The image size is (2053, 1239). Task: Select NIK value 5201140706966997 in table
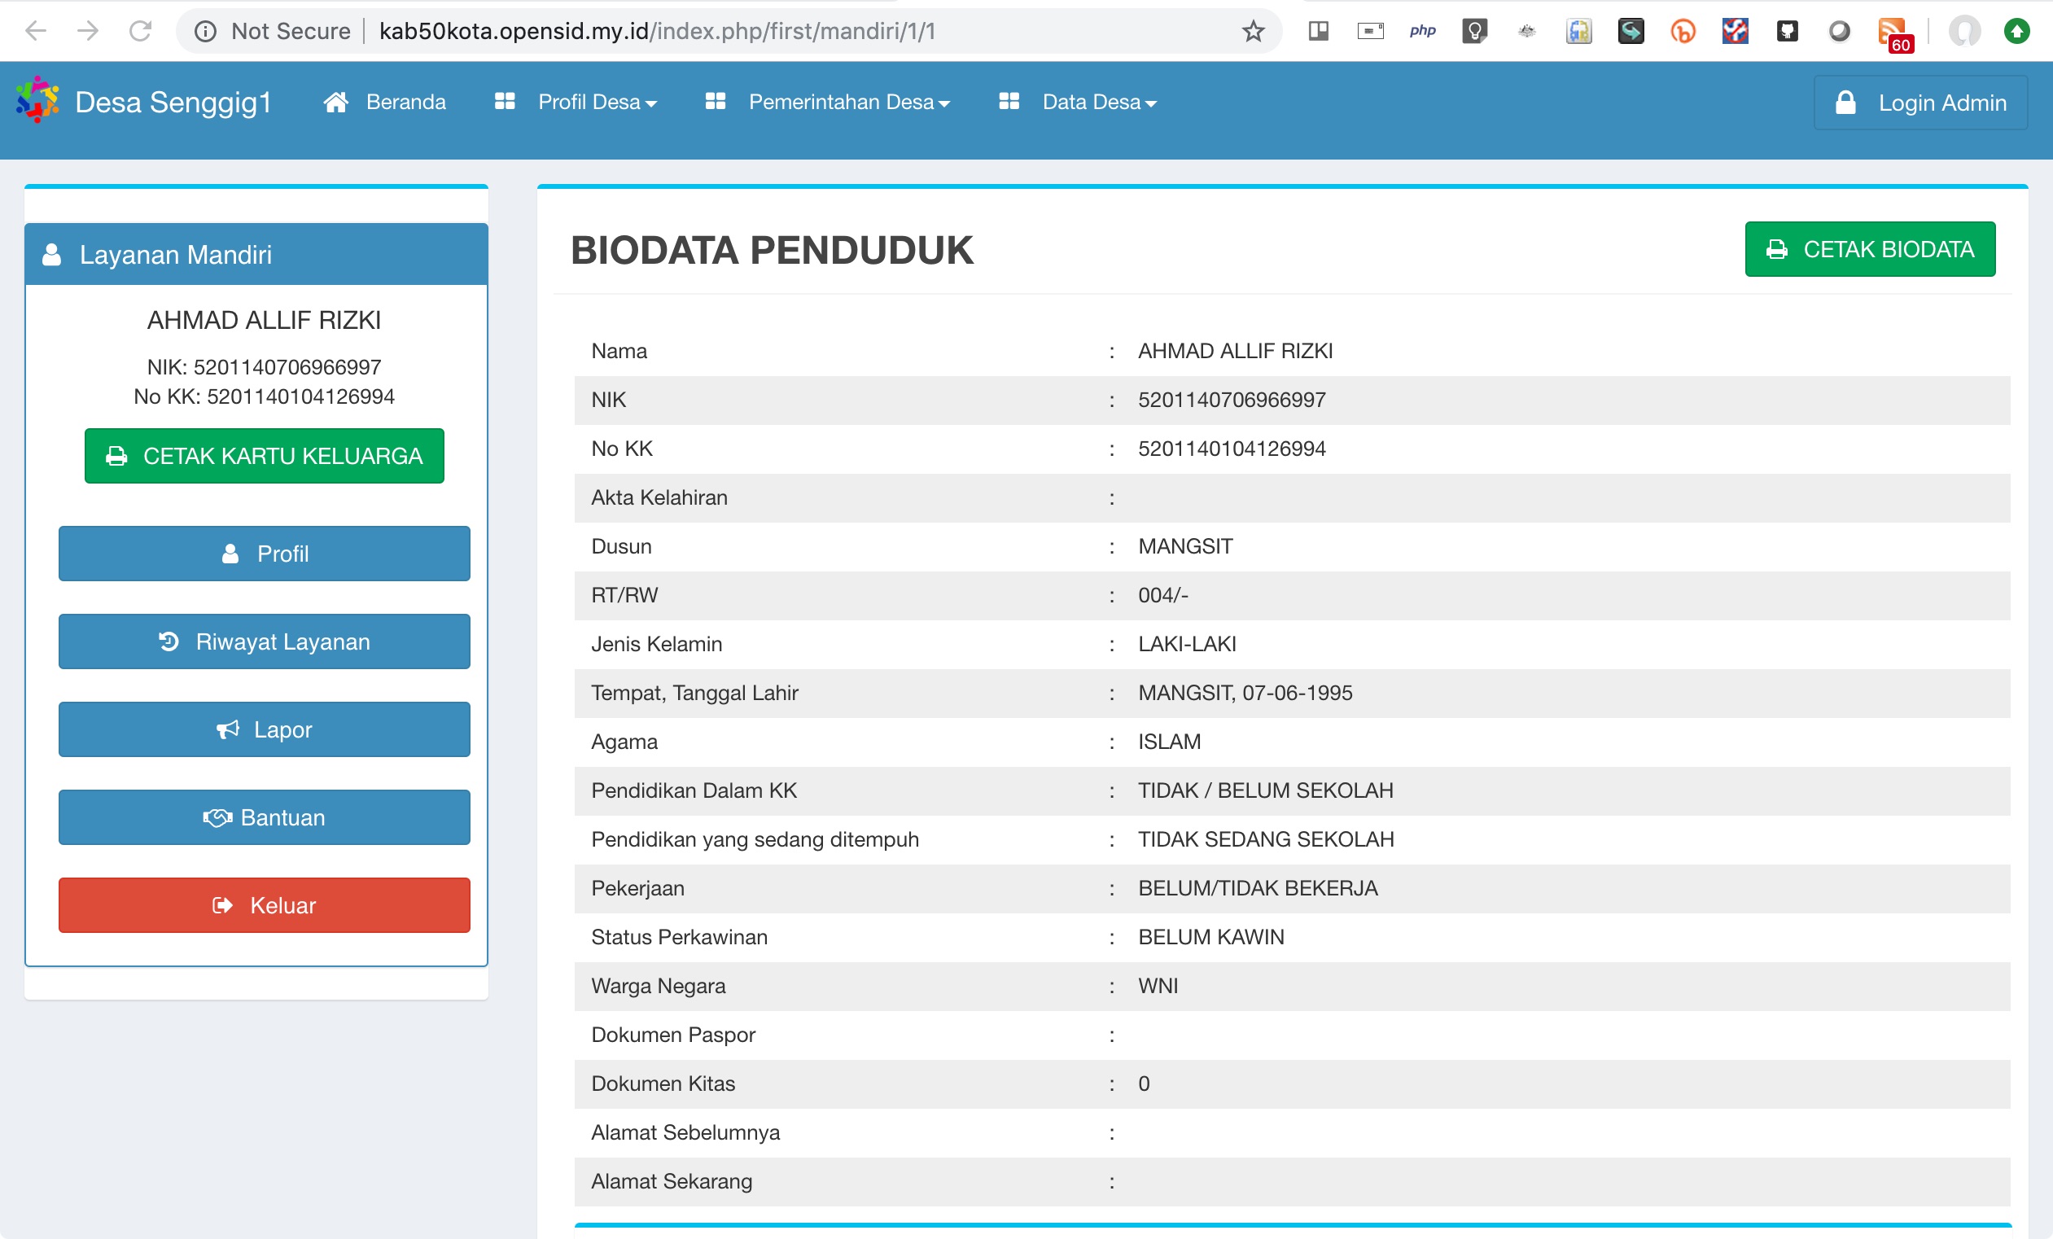click(x=1232, y=400)
